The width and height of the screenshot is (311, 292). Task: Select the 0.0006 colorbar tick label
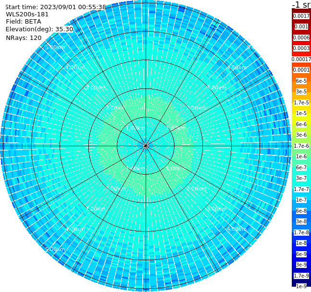point(301,38)
